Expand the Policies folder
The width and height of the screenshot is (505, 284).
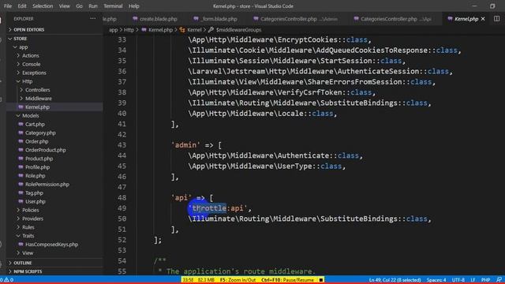tap(30, 210)
